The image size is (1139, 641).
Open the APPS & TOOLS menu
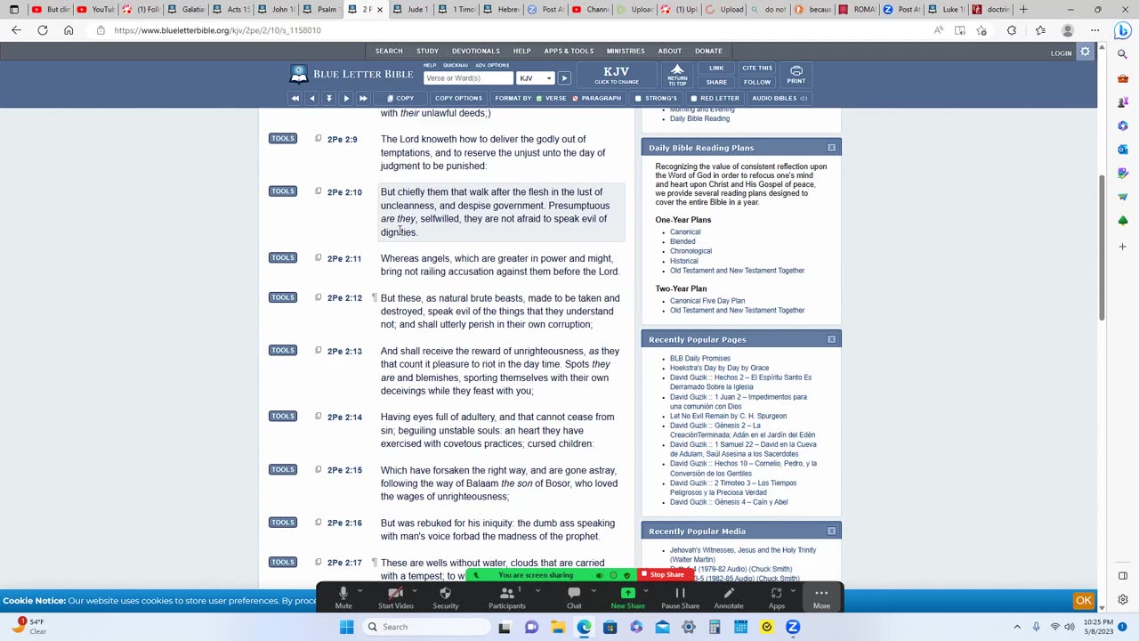569,51
